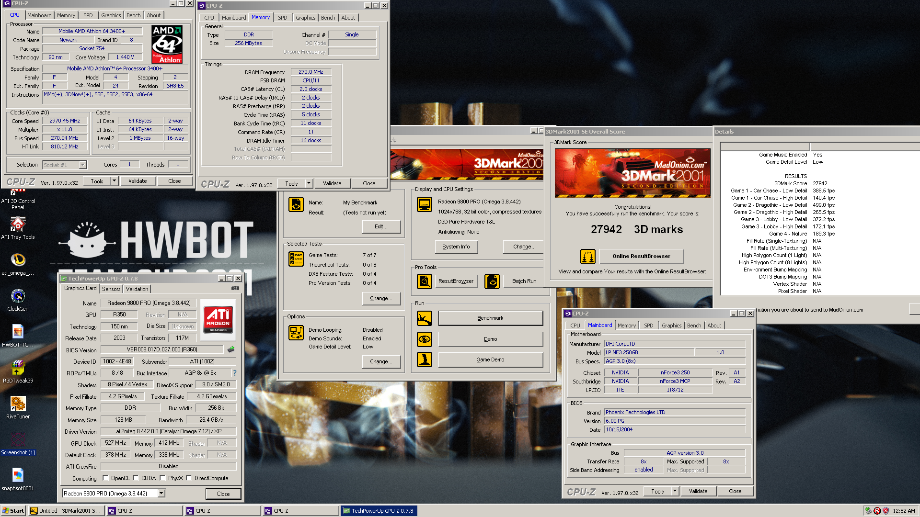Click the DRAM Frequency value field
This screenshot has width=920, height=517.
[x=311, y=72]
